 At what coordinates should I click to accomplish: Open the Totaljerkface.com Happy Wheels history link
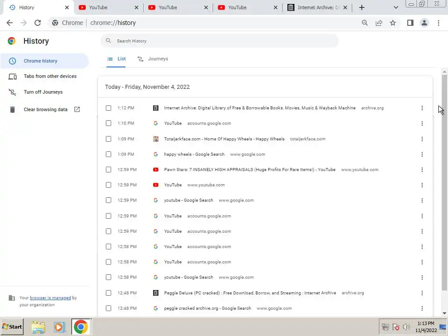click(224, 139)
